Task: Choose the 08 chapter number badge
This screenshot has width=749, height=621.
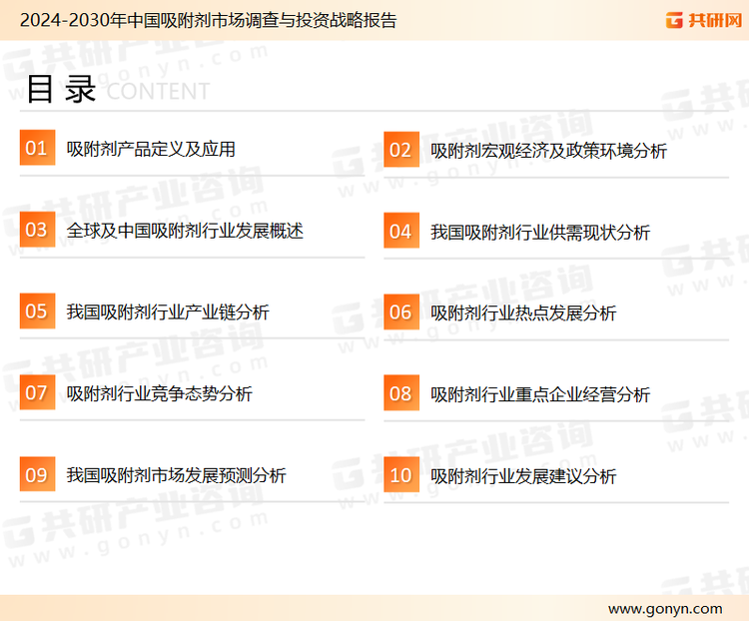Action: click(400, 394)
